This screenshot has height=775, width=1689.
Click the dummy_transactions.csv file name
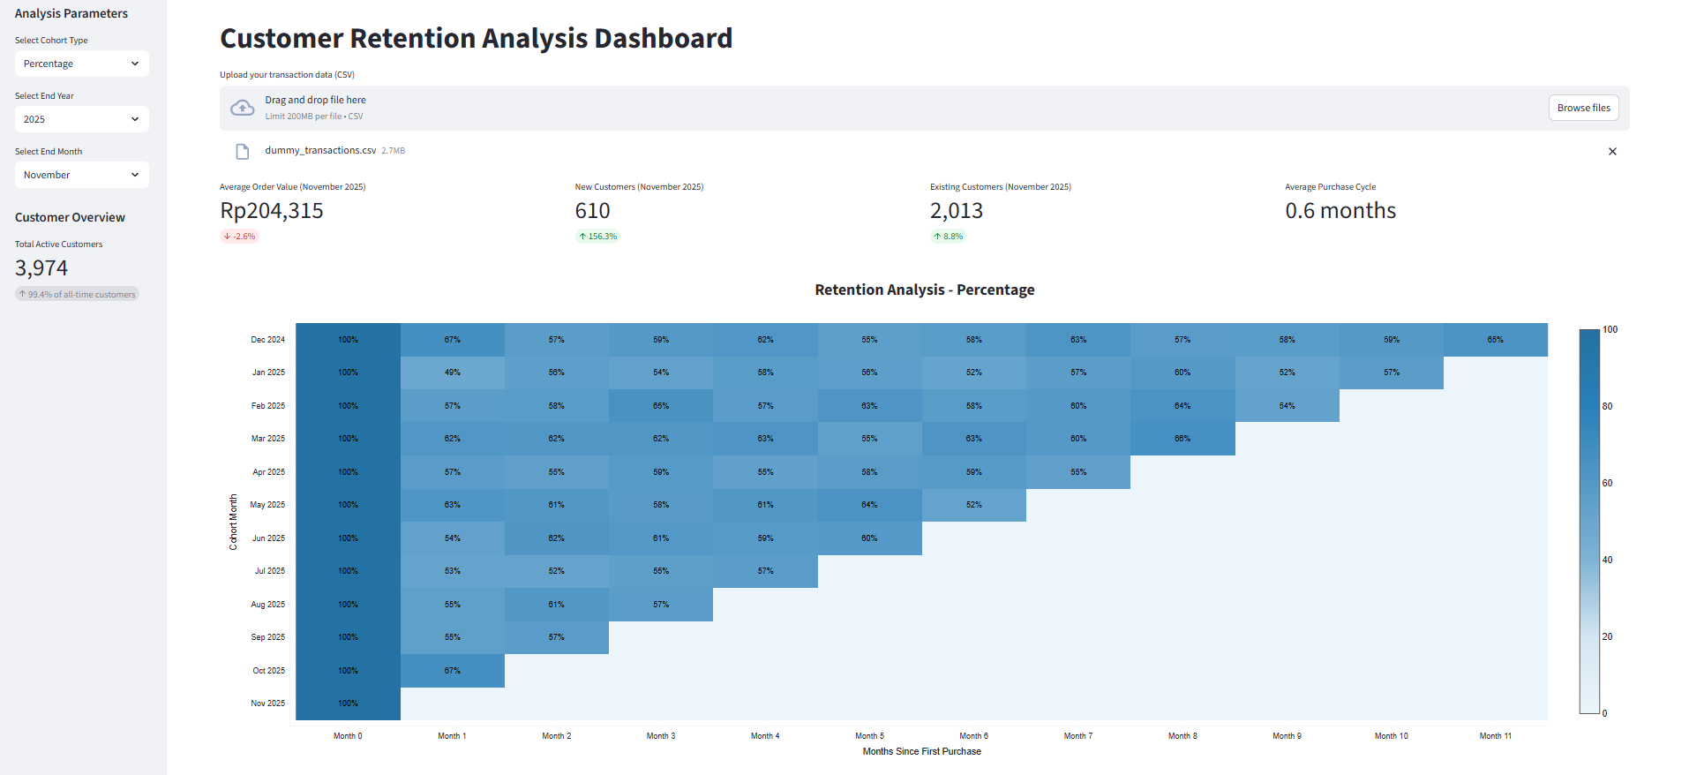tap(320, 150)
